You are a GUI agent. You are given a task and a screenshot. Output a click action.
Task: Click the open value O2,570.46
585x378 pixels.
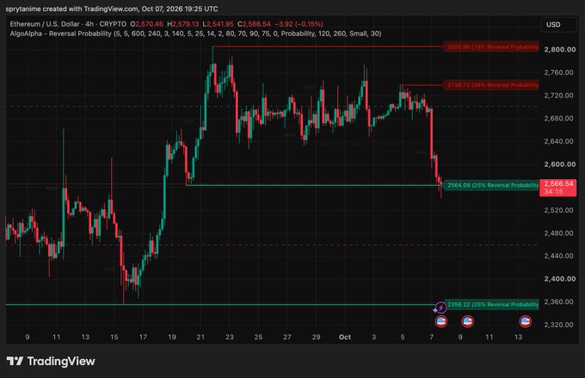[146, 24]
